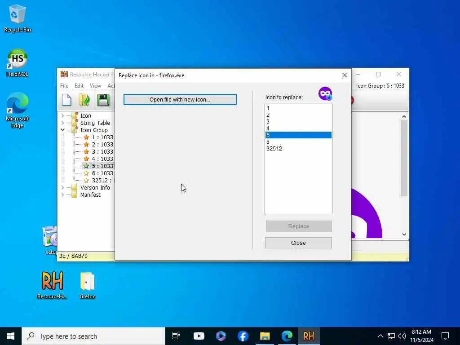Select tree item 5 : 1033
460x345 pixels.
[x=102, y=166]
